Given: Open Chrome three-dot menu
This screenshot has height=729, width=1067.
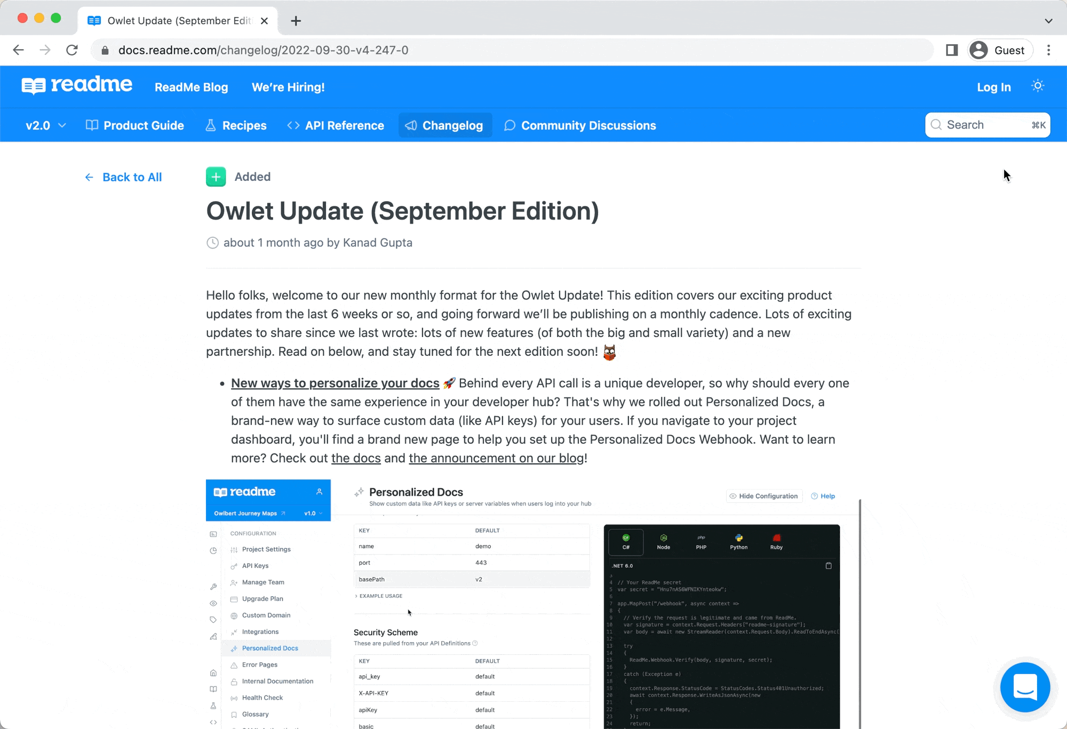Looking at the screenshot, I should [1048, 50].
